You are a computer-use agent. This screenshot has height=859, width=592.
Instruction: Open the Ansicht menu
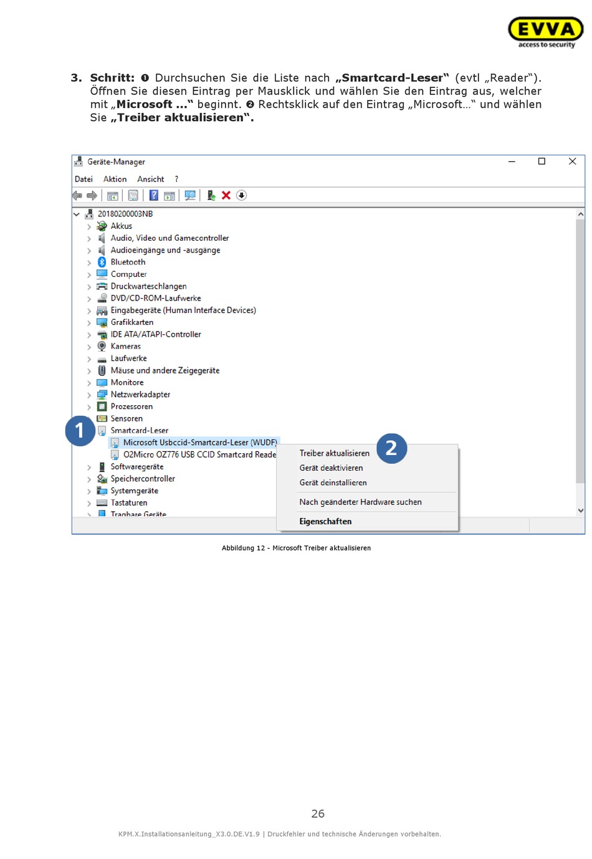pos(151,180)
